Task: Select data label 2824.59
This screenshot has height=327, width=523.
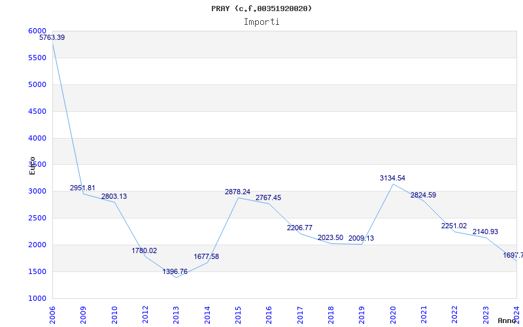Action: [x=423, y=195]
